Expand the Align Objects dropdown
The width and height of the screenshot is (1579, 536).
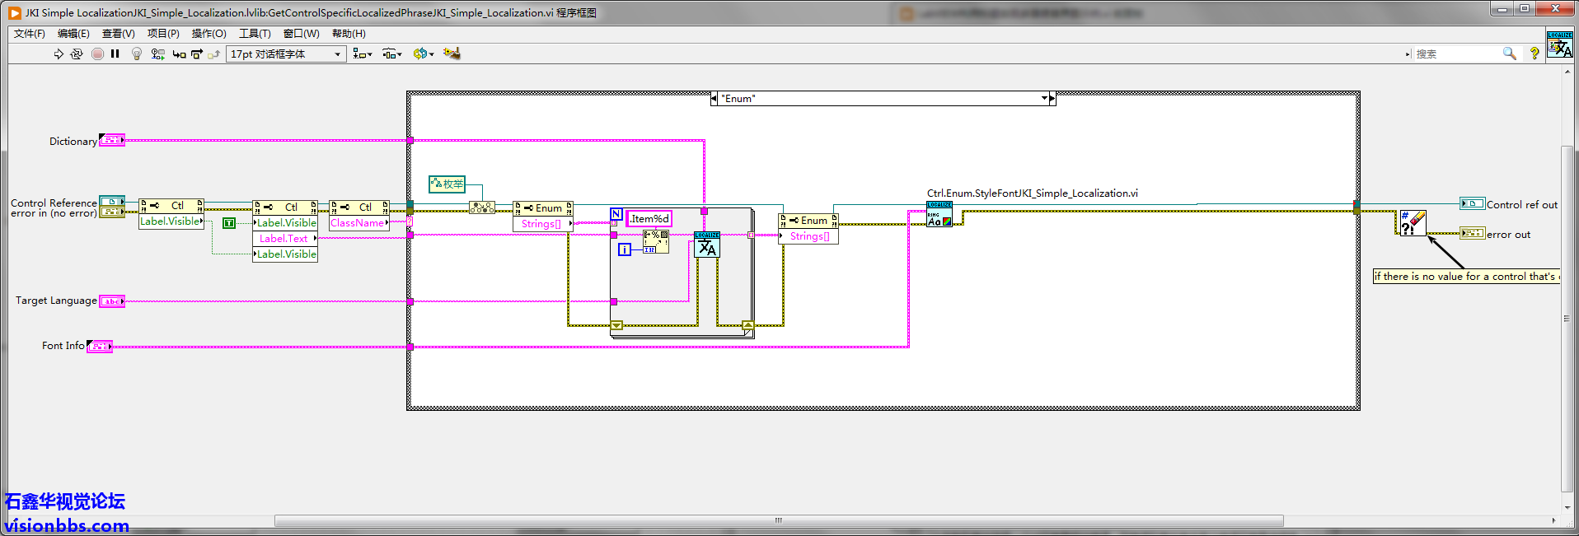click(362, 54)
